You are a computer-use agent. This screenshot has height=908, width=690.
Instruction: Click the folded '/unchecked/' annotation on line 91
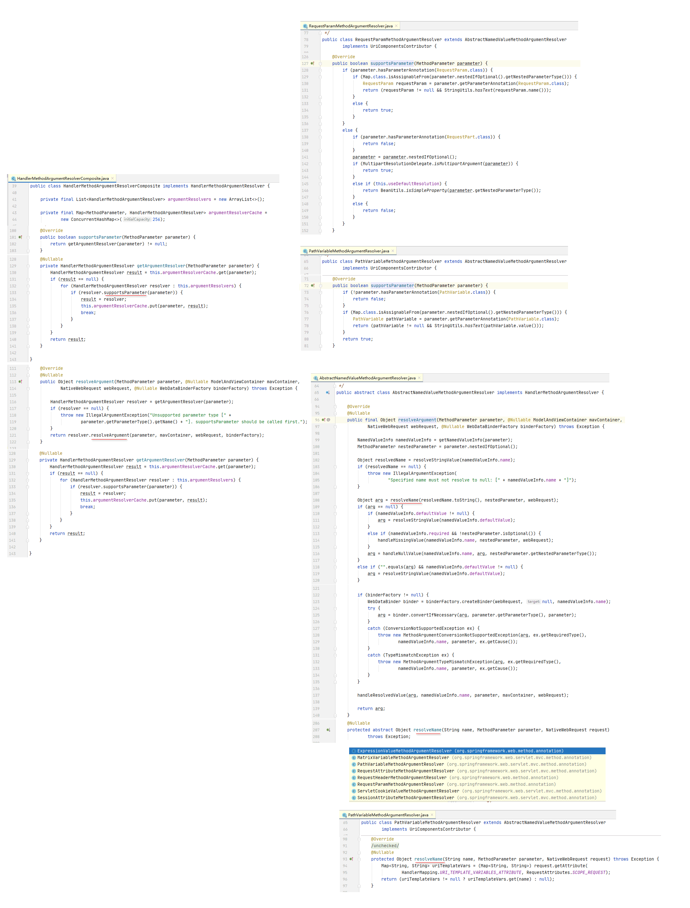pos(385,846)
